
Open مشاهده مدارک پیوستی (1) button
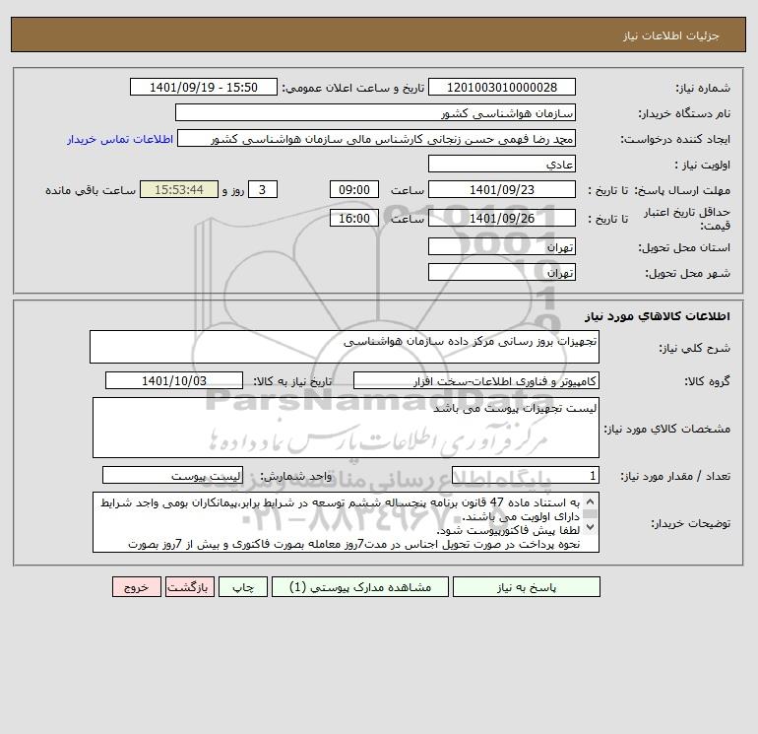click(360, 587)
